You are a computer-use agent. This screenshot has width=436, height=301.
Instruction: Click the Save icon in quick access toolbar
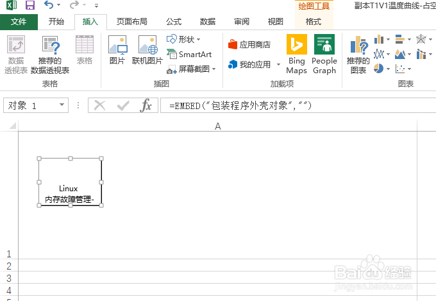30,5
